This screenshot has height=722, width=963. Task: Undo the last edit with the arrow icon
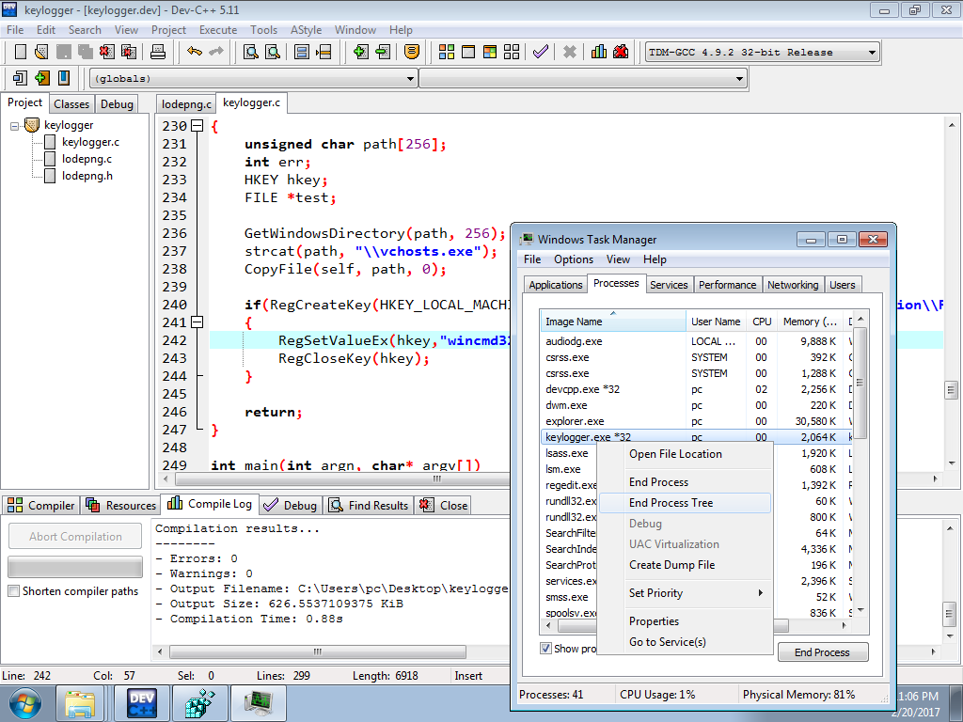coord(194,52)
